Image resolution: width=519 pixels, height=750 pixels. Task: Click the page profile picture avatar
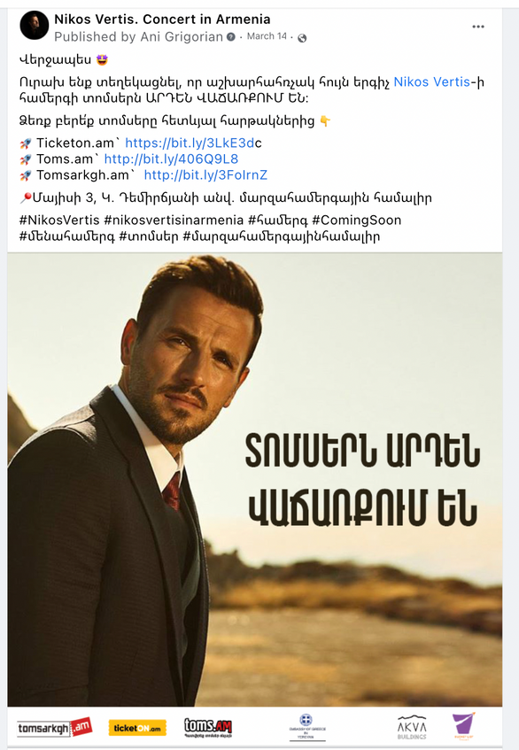[35, 26]
